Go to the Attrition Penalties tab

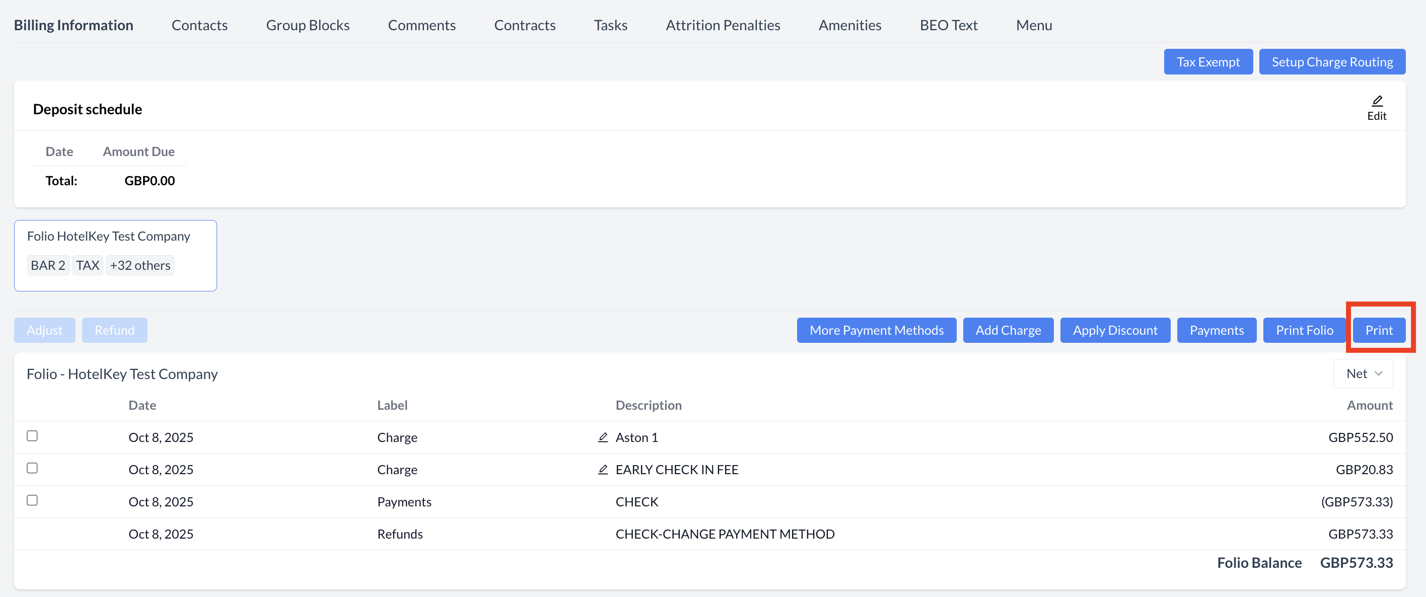pyautogui.click(x=723, y=26)
